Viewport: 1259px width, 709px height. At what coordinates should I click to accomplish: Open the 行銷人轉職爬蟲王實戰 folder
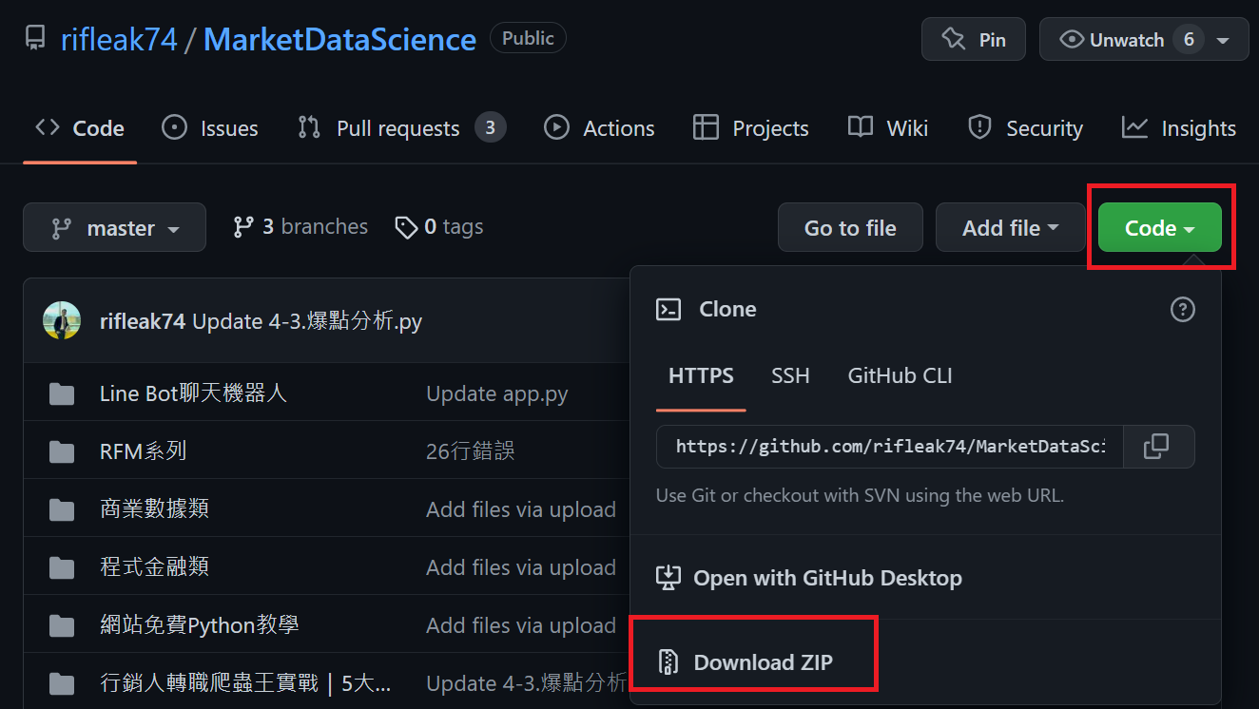tap(245, 683)
